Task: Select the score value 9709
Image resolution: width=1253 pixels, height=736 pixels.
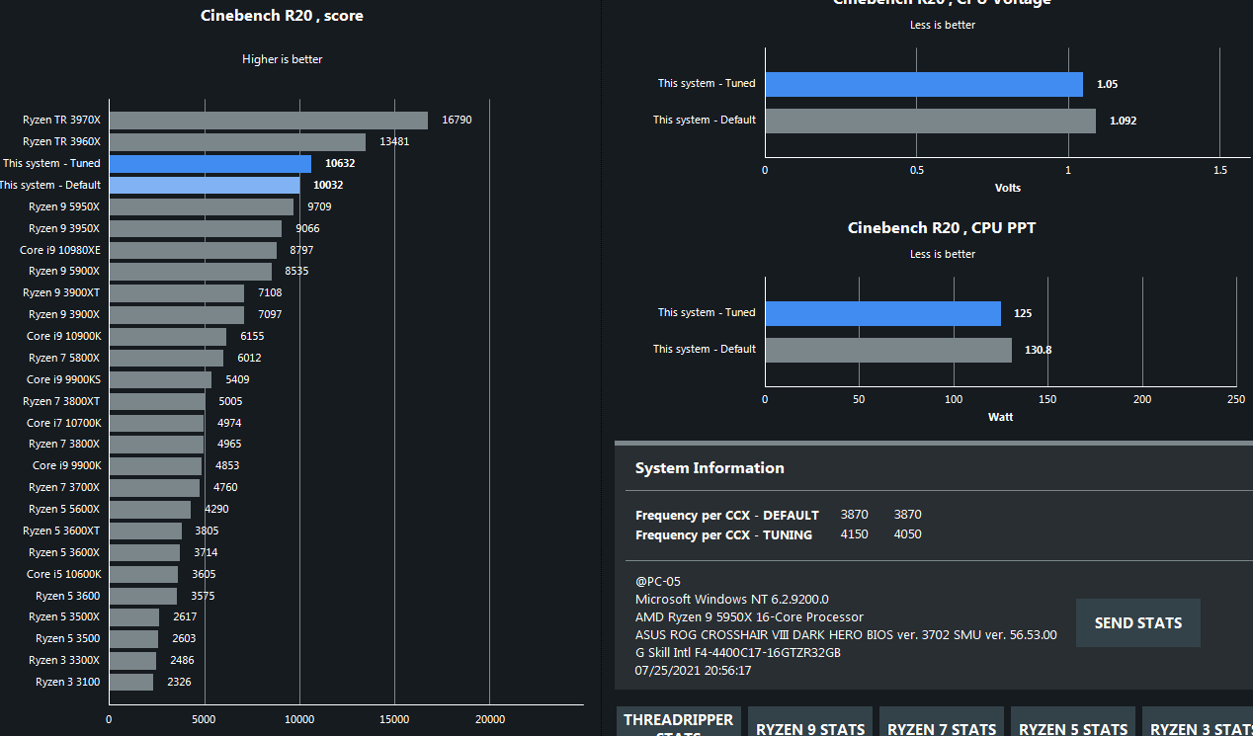Action: (319, 206)
